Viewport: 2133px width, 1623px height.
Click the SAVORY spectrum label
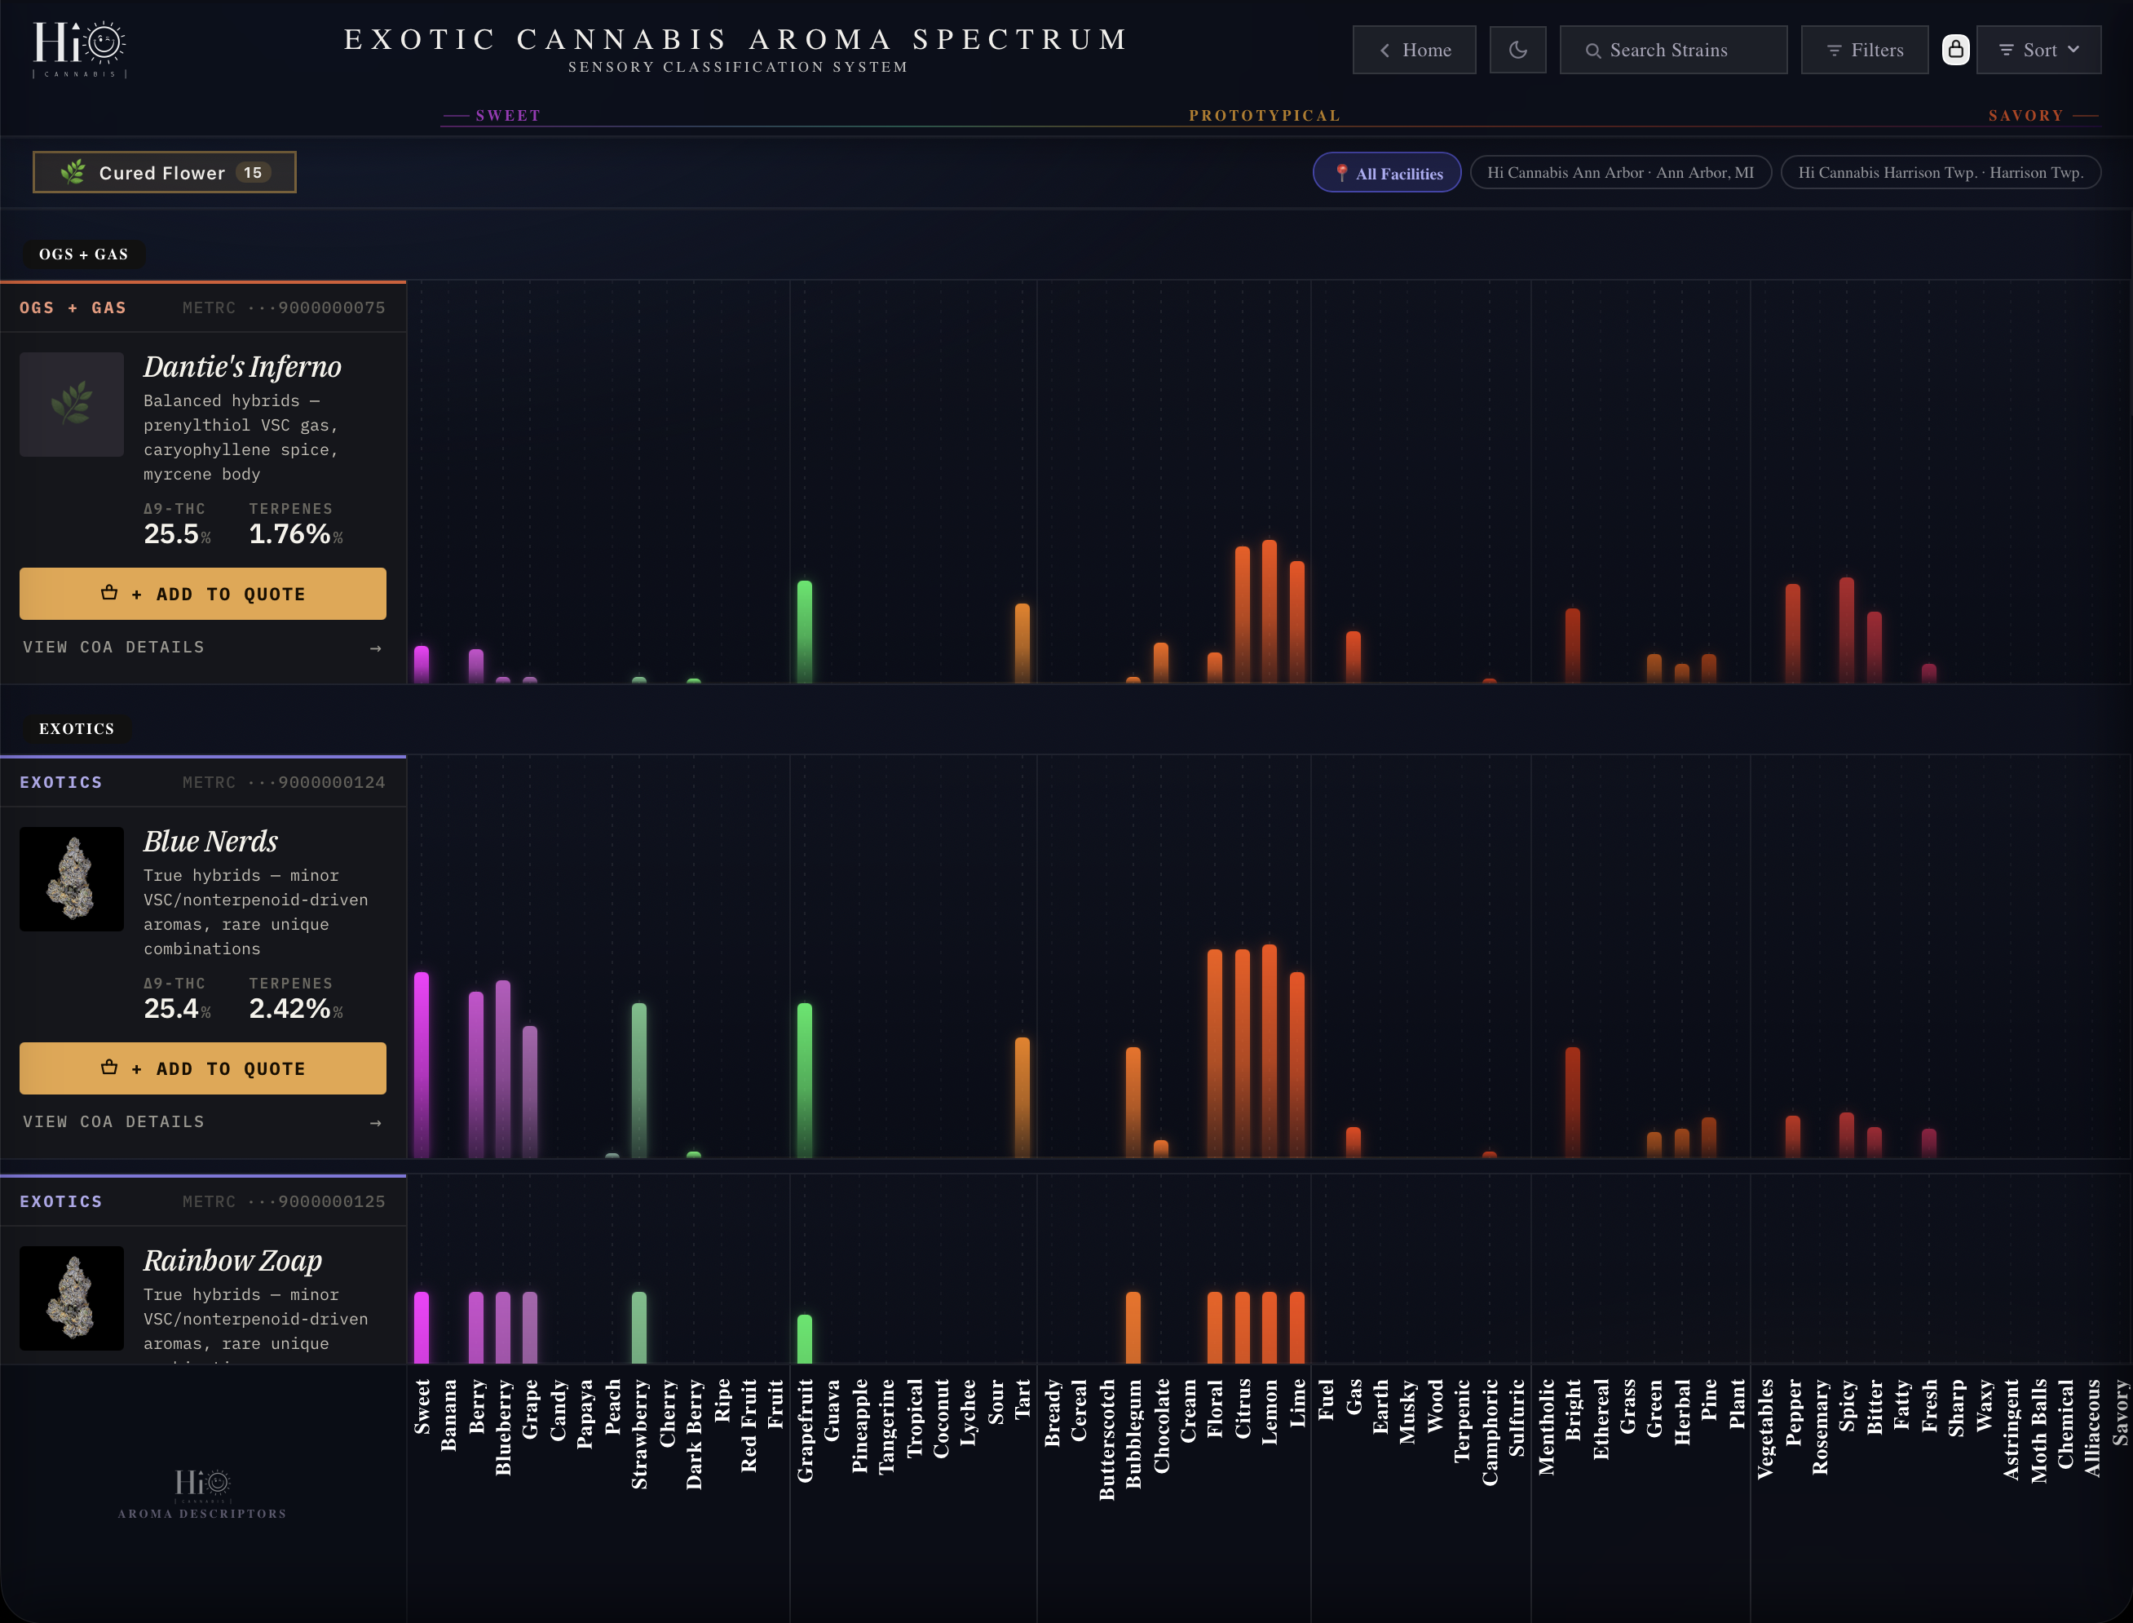tap(2026, 115)
